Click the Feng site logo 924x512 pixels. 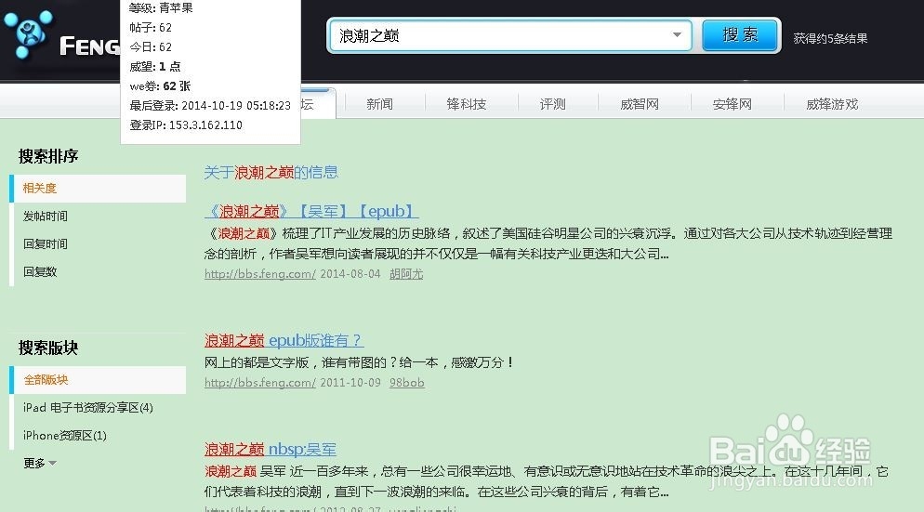(61, 36)
